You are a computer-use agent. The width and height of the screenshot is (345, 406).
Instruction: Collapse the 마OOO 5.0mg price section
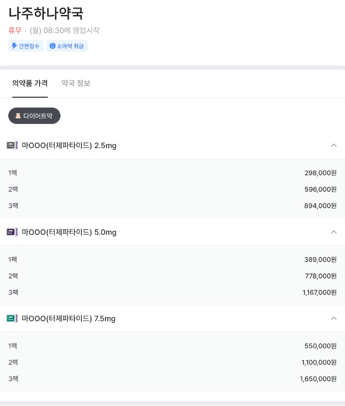pyautogui.click(x=334, y=232)
